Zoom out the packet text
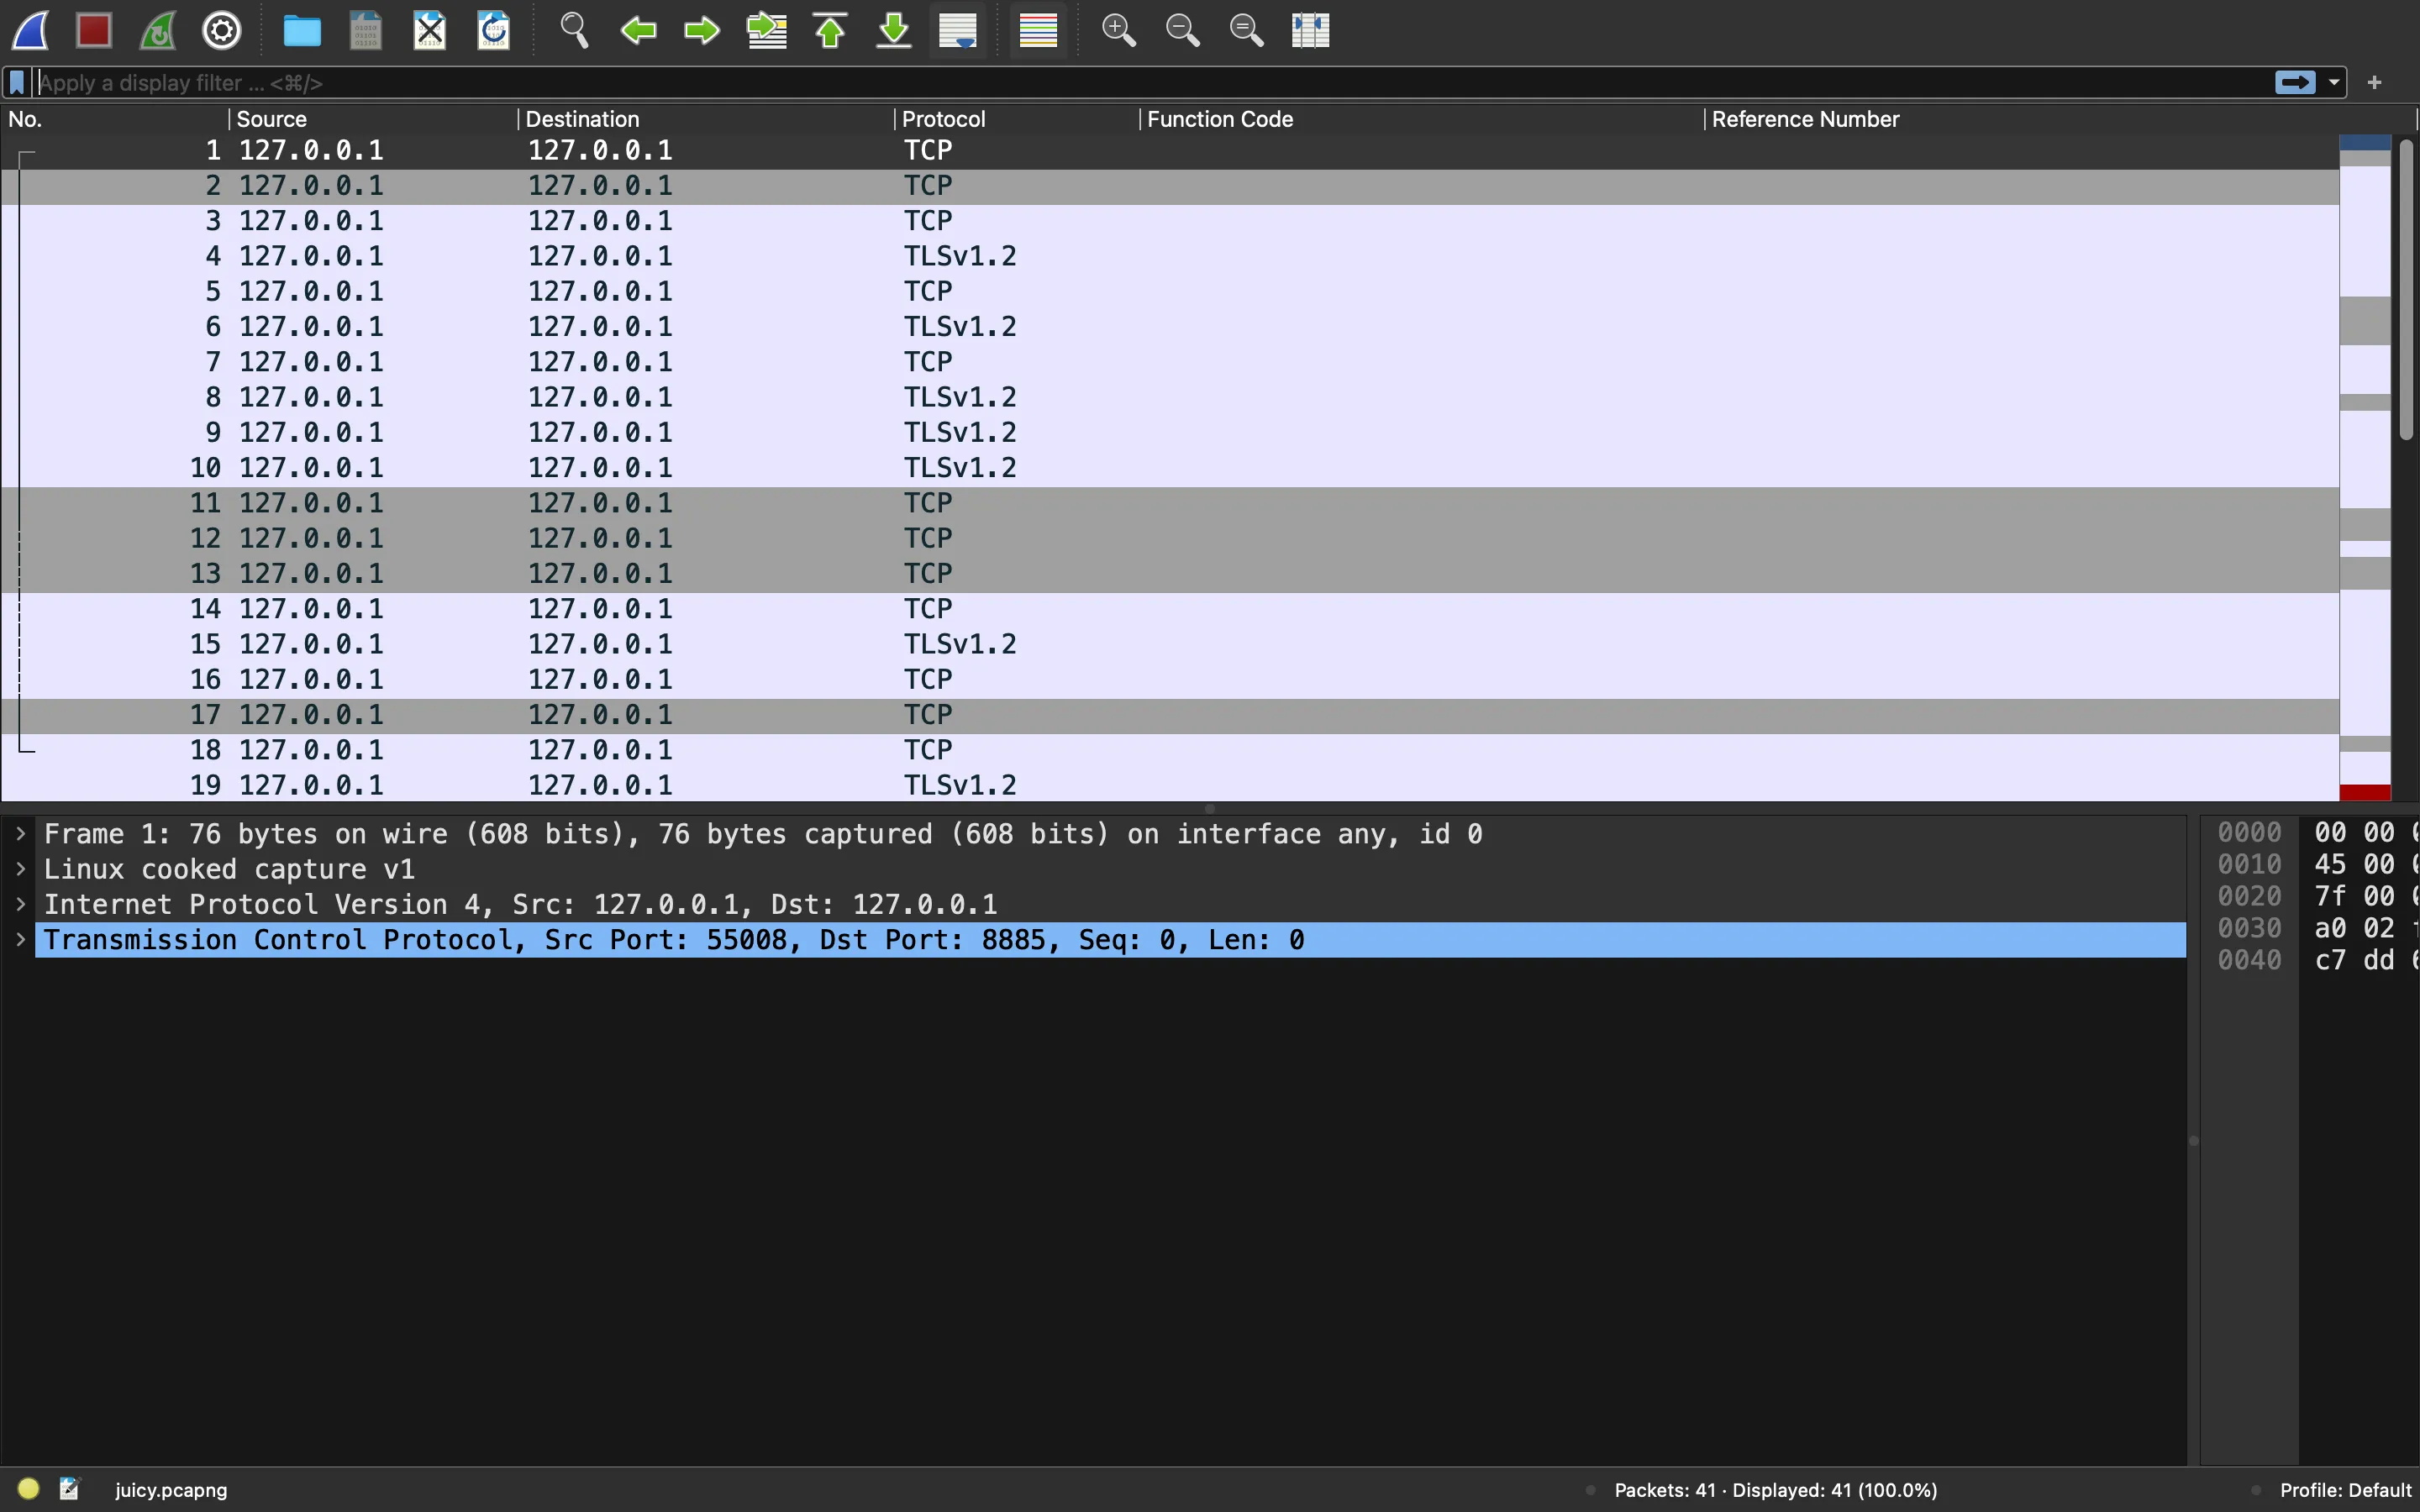This screenshot has width=2420, height=1512. [1182, 30]
